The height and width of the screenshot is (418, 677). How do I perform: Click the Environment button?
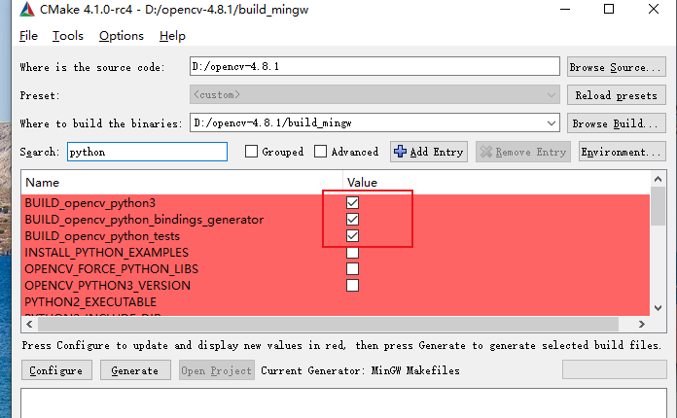click(x=623, y=152)
